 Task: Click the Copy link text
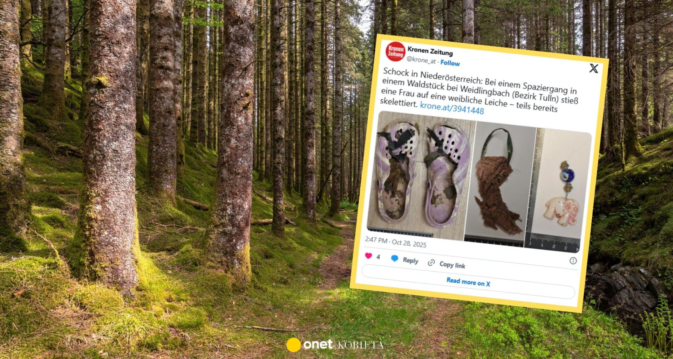click(453, 265)
